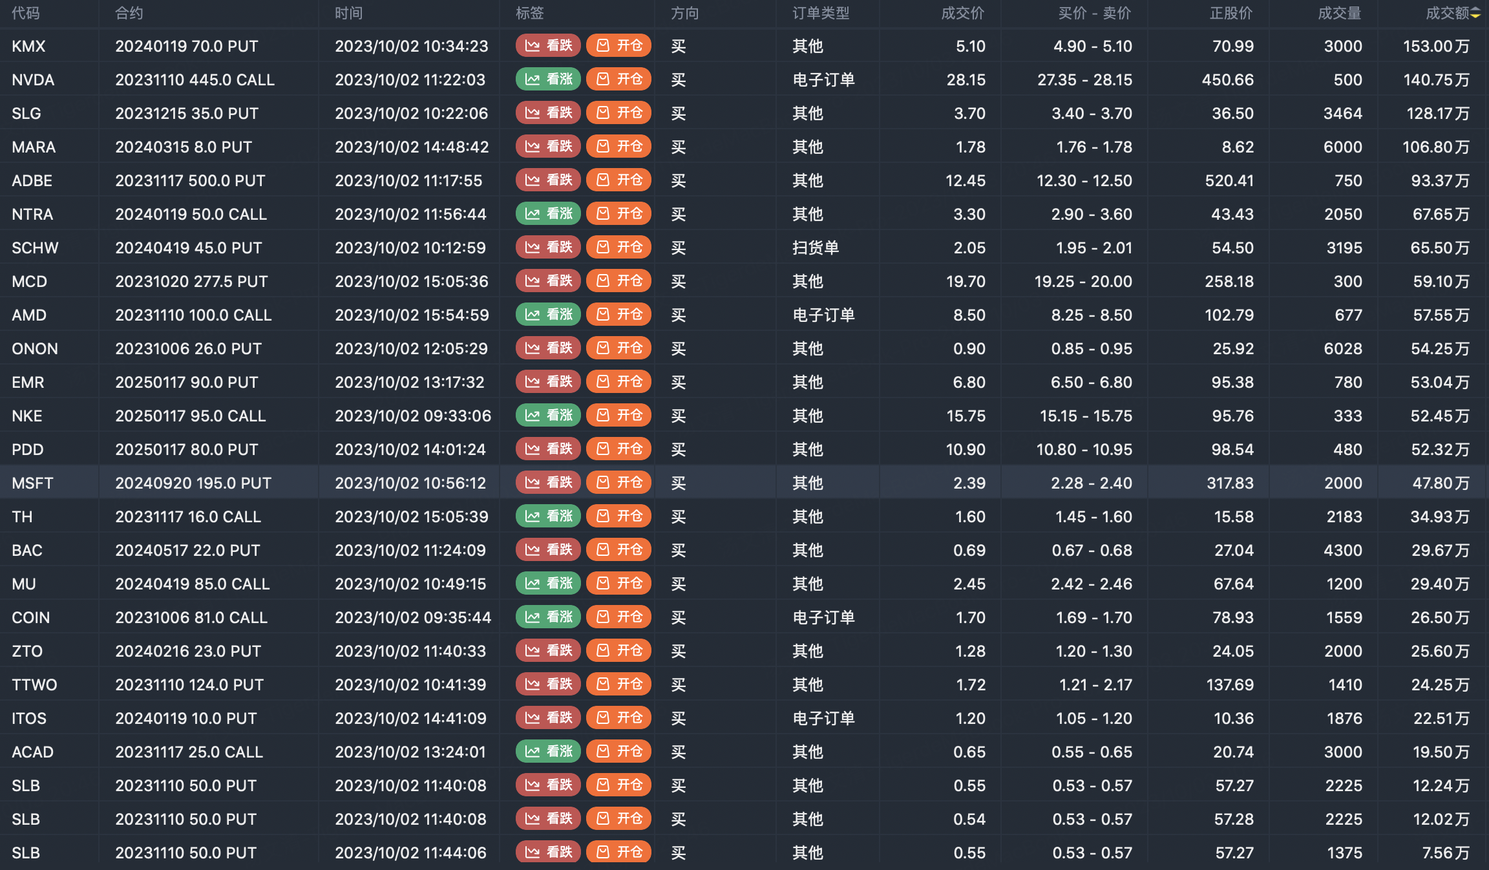The width and height of the screenshot is (1489, 870).
Task: Click the 开仓 badge on MARA row
Action: tap(618, 146)
